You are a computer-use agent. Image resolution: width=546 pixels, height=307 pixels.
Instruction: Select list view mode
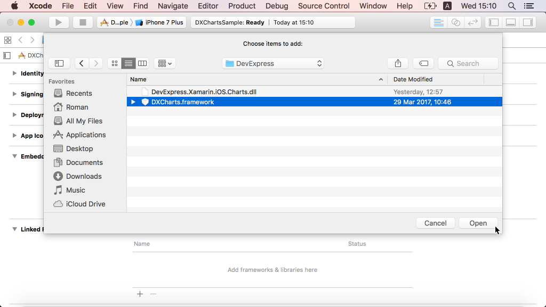(x=128, y=63)
